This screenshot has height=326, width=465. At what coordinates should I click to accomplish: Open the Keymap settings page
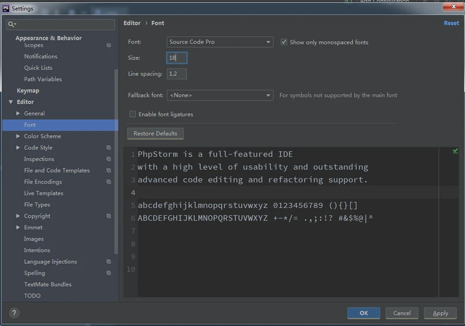(x=28, y=91)
